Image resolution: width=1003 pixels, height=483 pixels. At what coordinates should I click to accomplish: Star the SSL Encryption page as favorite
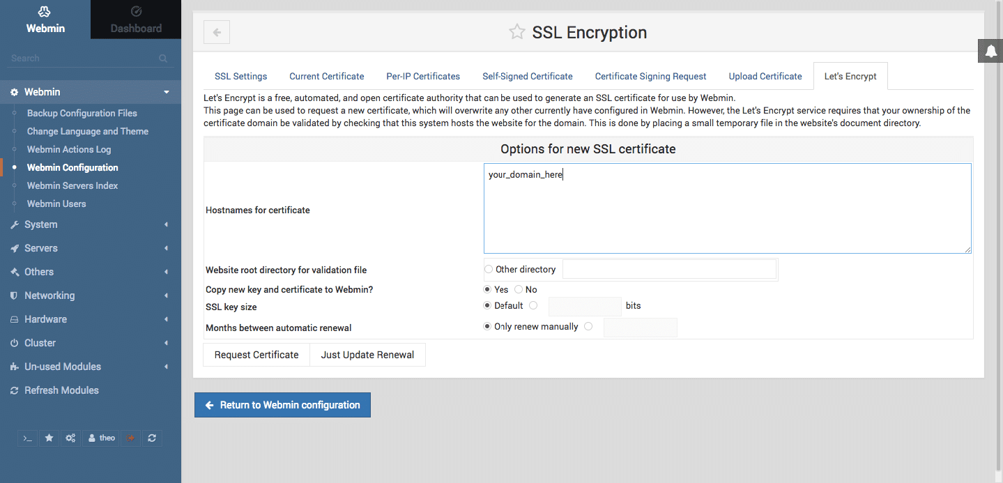point(516,32)
